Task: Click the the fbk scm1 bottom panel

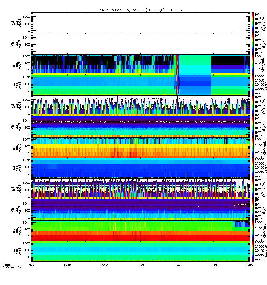Action: coord(140,251)
